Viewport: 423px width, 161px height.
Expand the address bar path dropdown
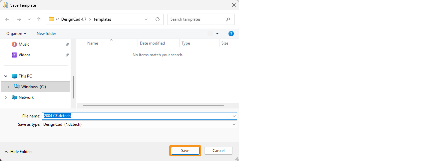pyautogui.click(x=146, y=19)
